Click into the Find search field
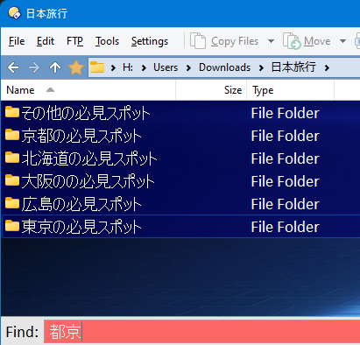This screenshot has height=345, width=360. coord(202,332)
